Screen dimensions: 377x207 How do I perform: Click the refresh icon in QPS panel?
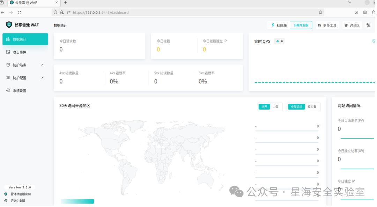(x=374, y=41)
